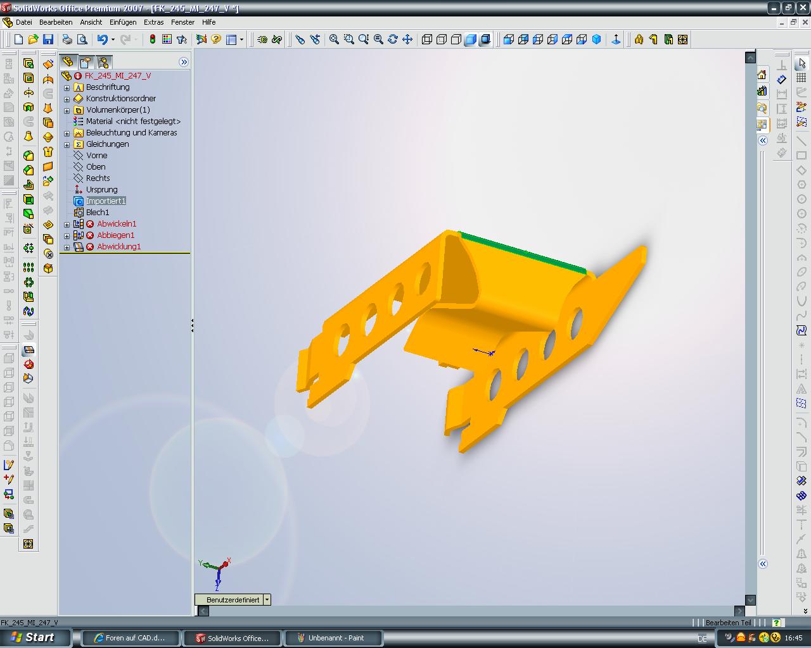The height and width of the screenshot is (648, 811).
Task: Switch to Isometric view orientation
Action: click(596, 39)
